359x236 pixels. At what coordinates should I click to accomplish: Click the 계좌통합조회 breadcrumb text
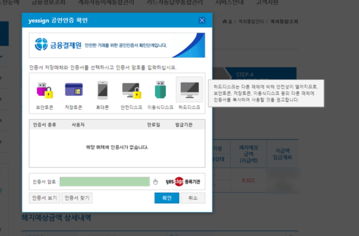[x=284, y=21]
